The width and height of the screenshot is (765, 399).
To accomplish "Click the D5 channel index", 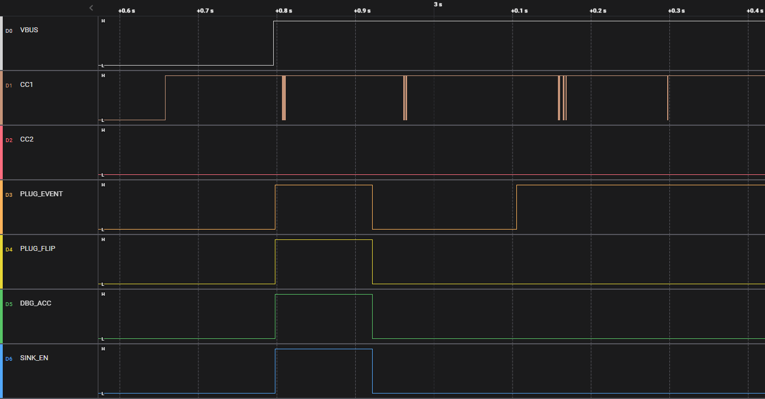I will pos(9,304).
